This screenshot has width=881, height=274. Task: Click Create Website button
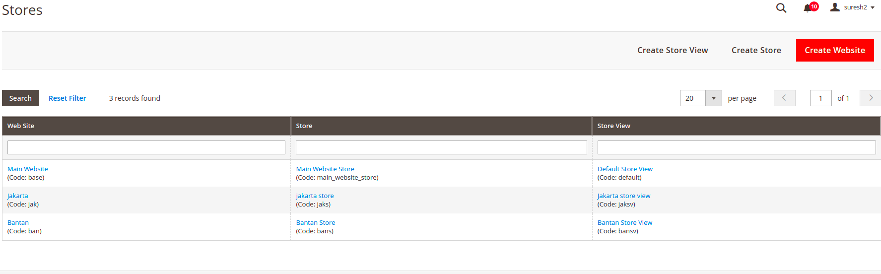click(834, 50)
